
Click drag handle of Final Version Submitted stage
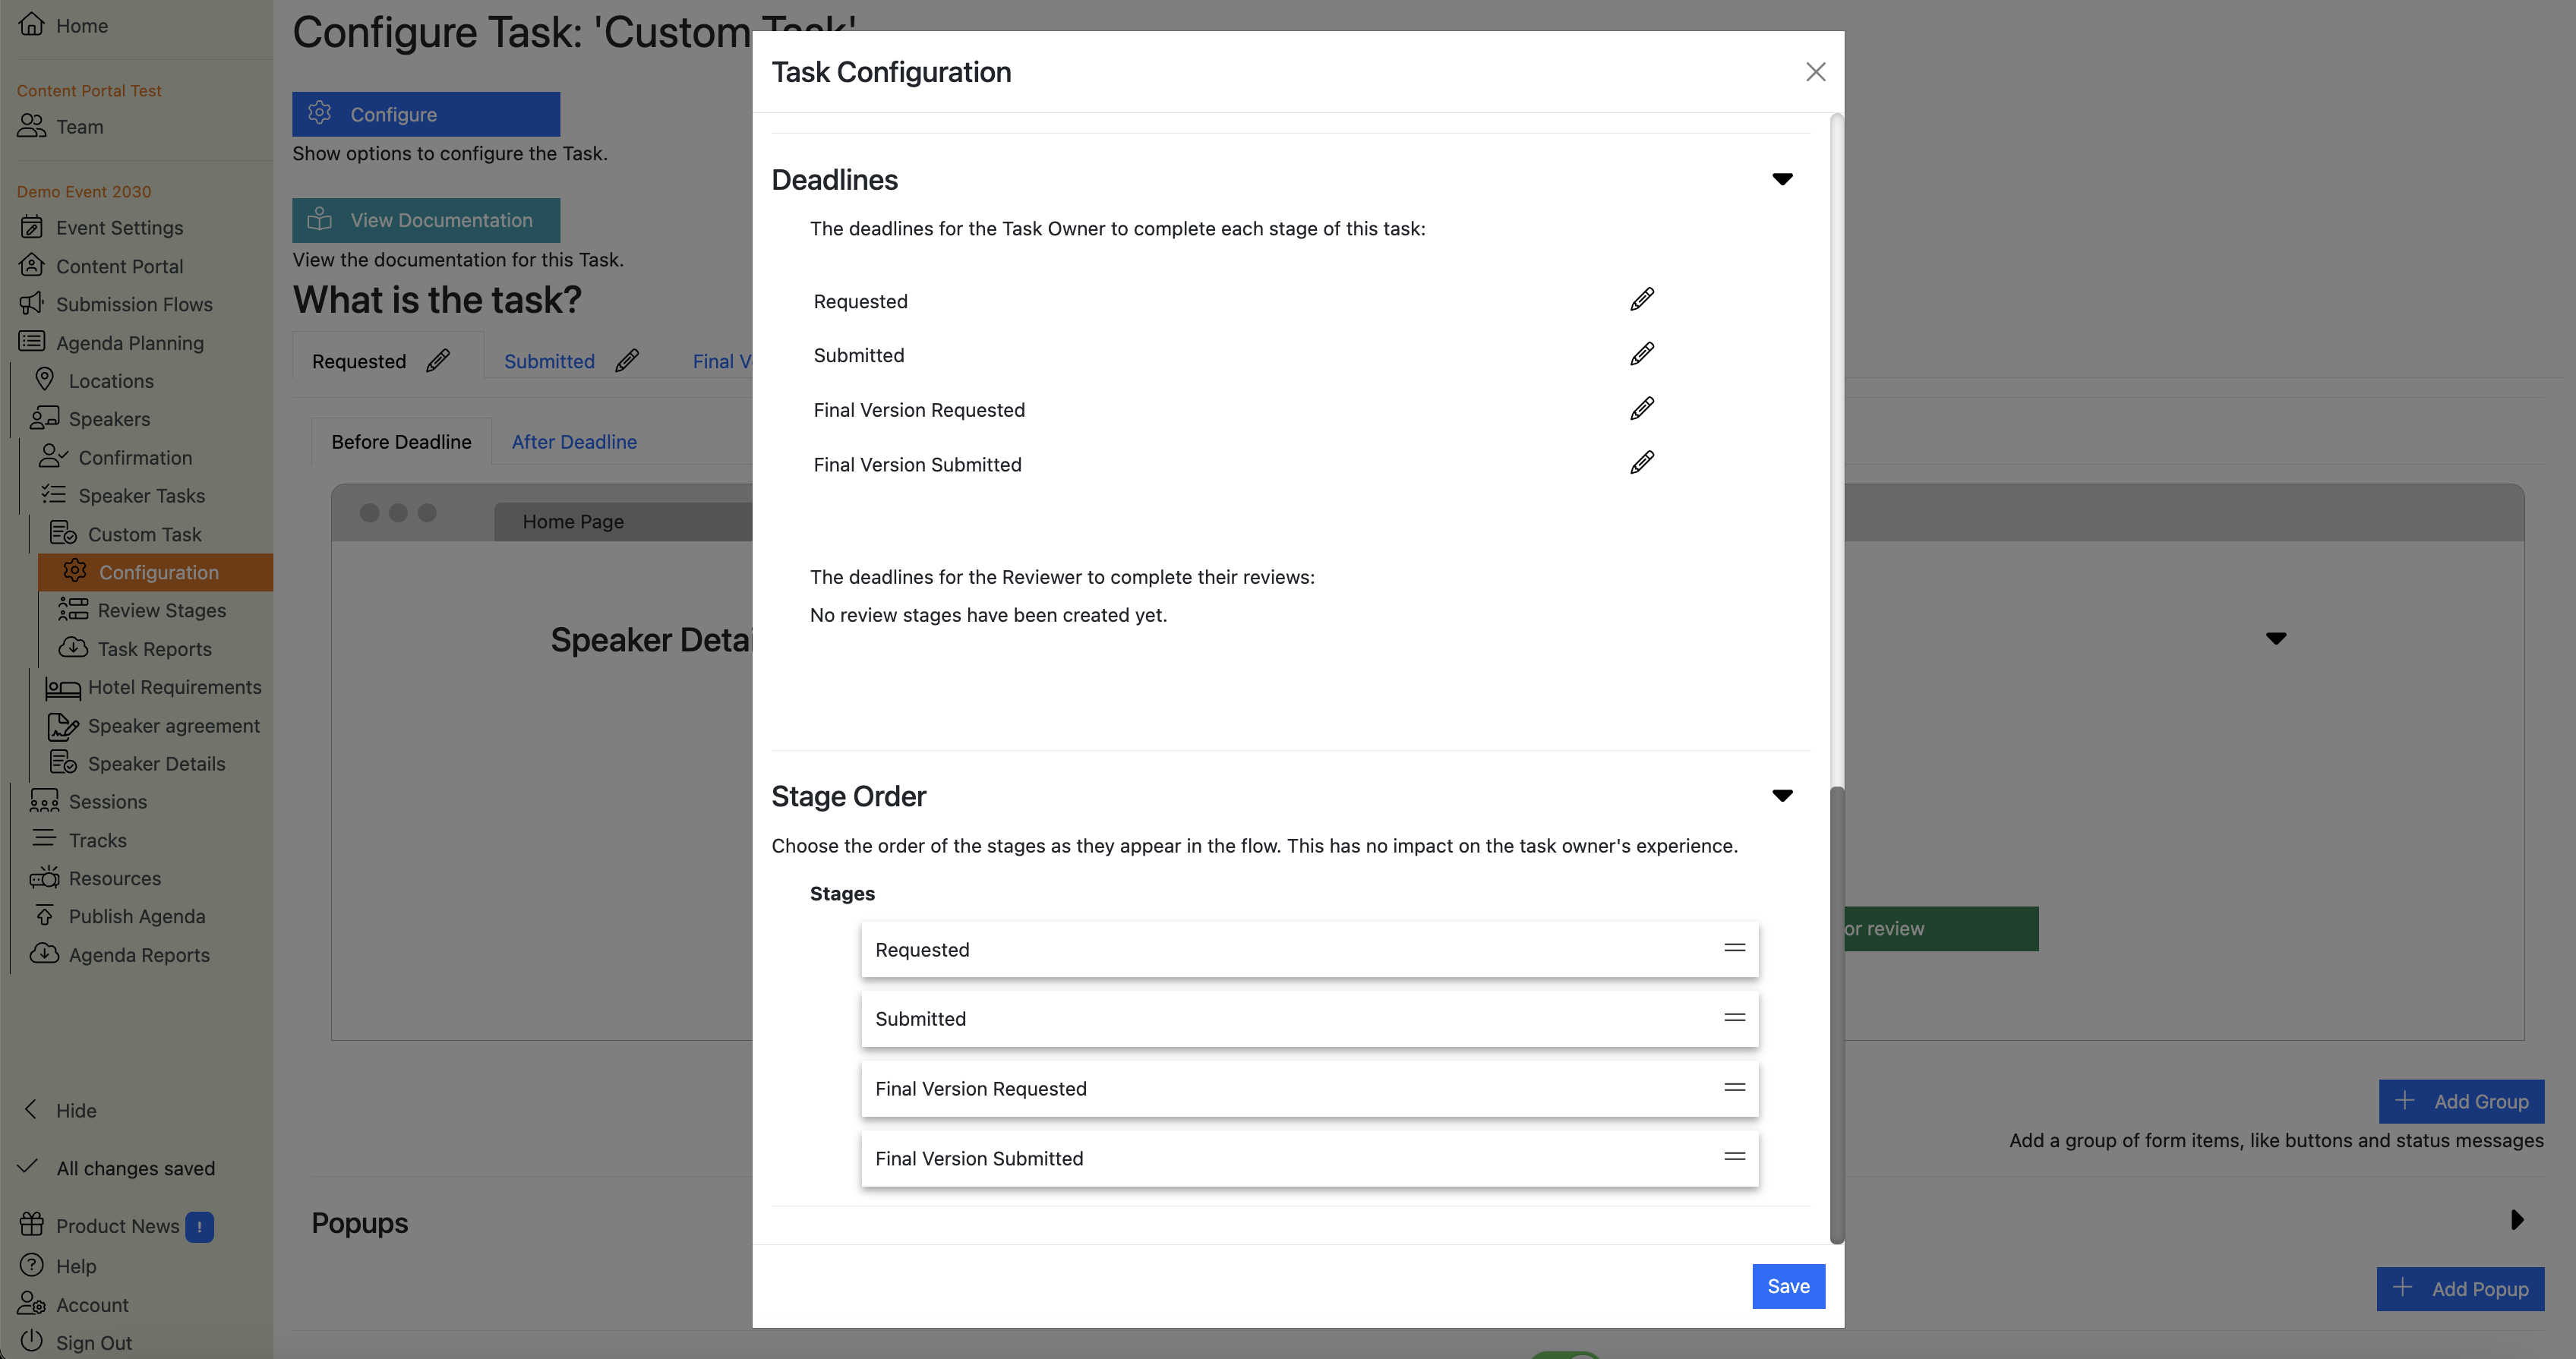click(x=1734, y=1157)
